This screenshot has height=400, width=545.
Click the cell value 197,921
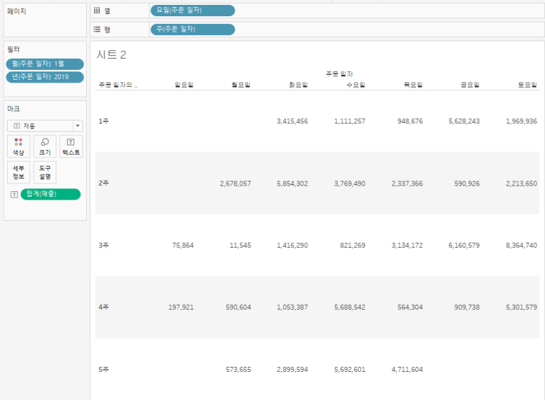180,308
